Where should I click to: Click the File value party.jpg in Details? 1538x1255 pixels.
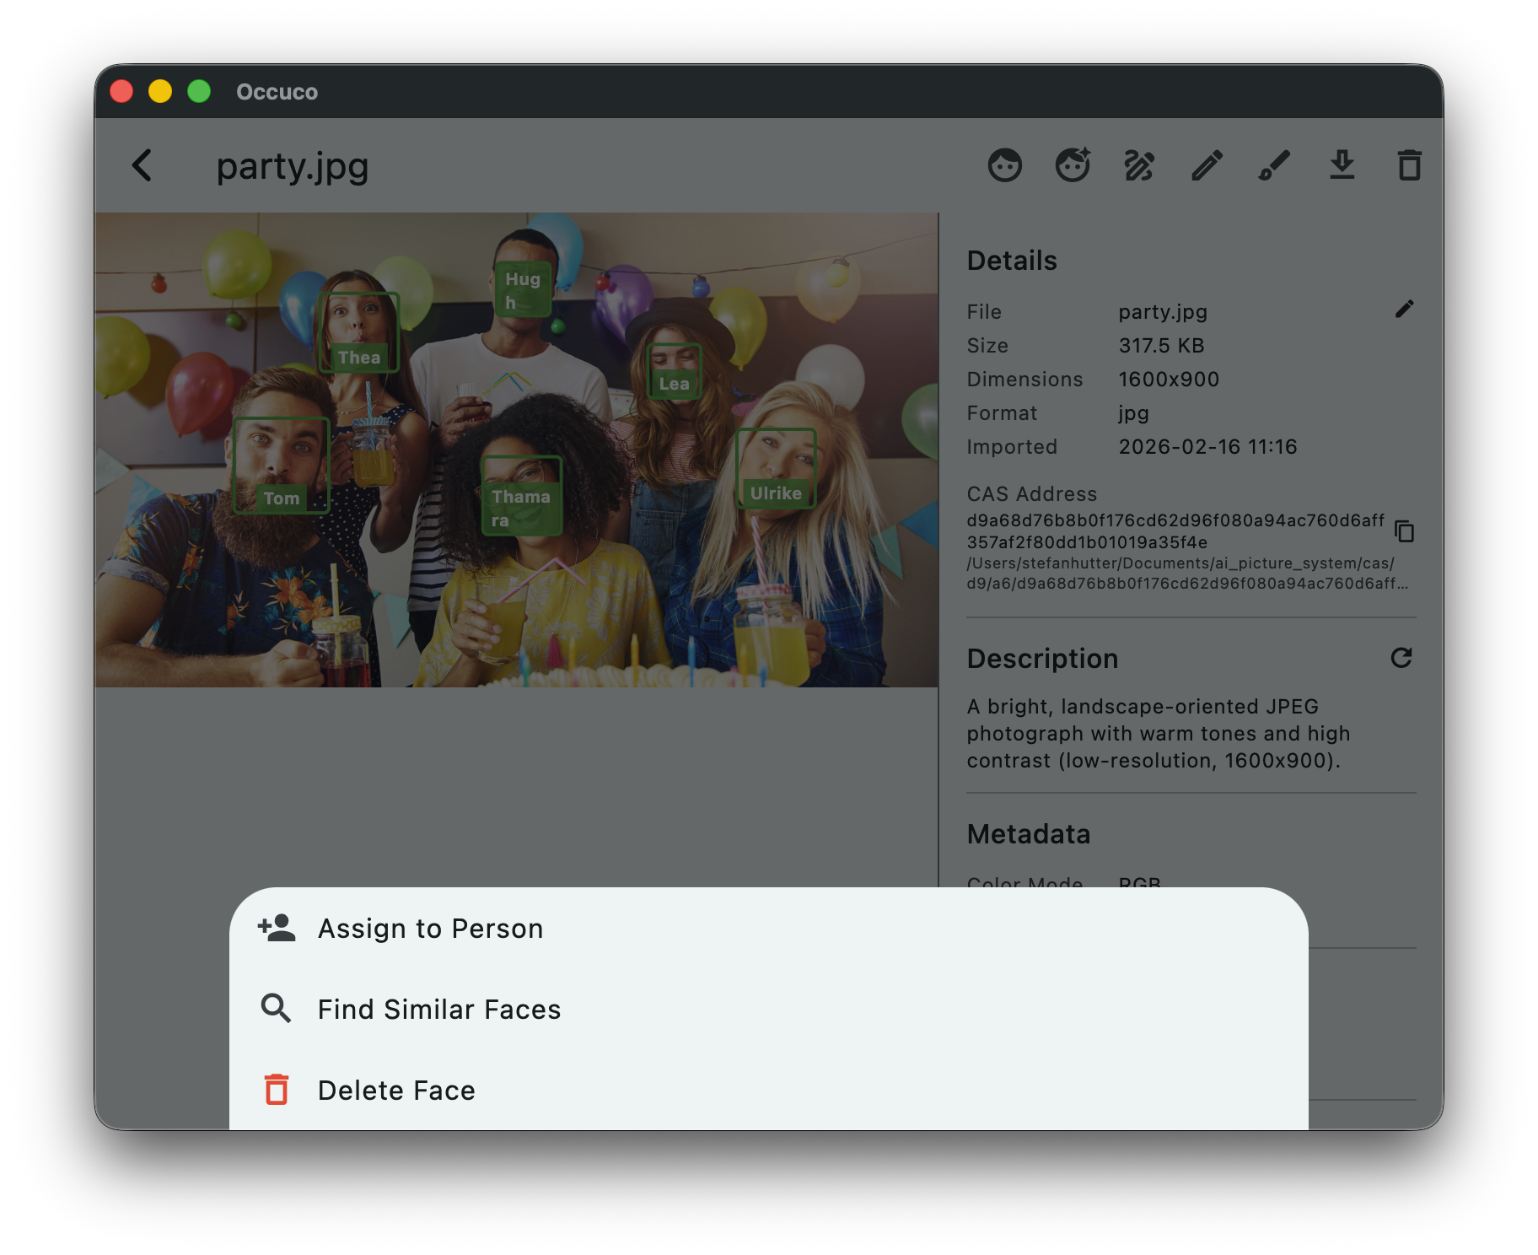tap(1163, 312)
